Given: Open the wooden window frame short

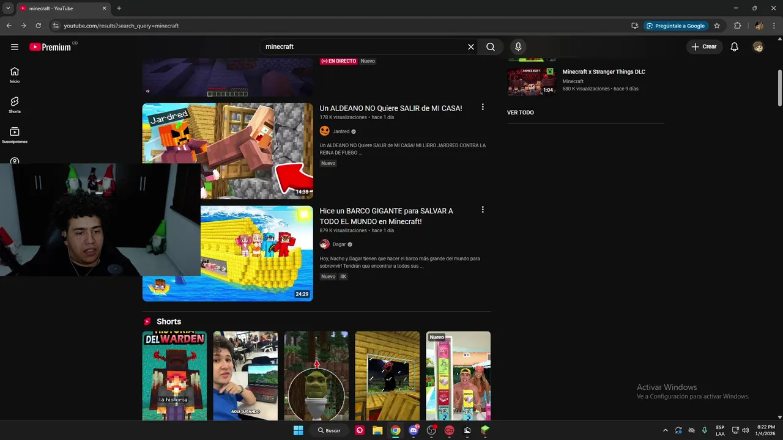Looking at the screenshot, I should [387, 376].
